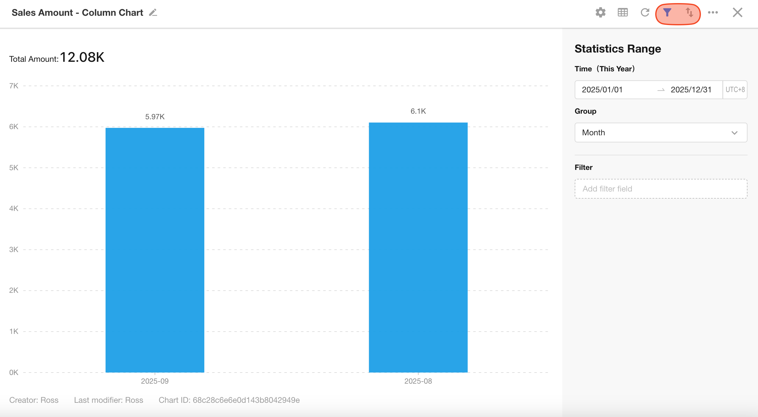Click Add filter field box
Image resolution: width=758 pixels, height=417 pixels.
660,189
